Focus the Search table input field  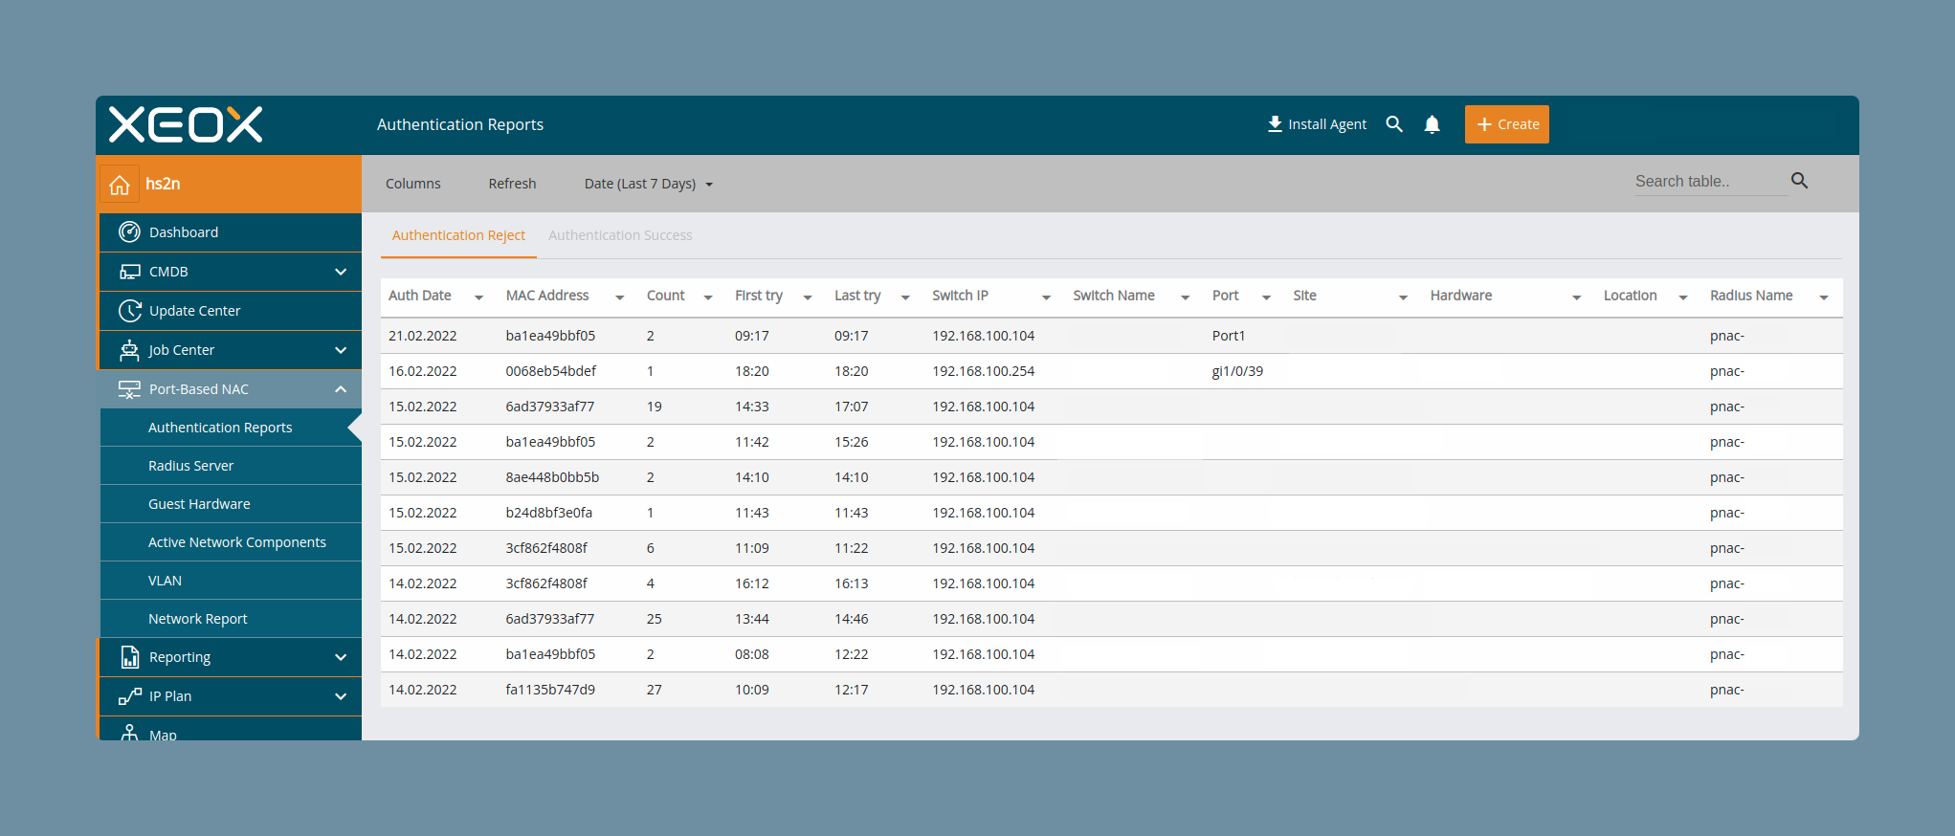(x=1710, y=182)
